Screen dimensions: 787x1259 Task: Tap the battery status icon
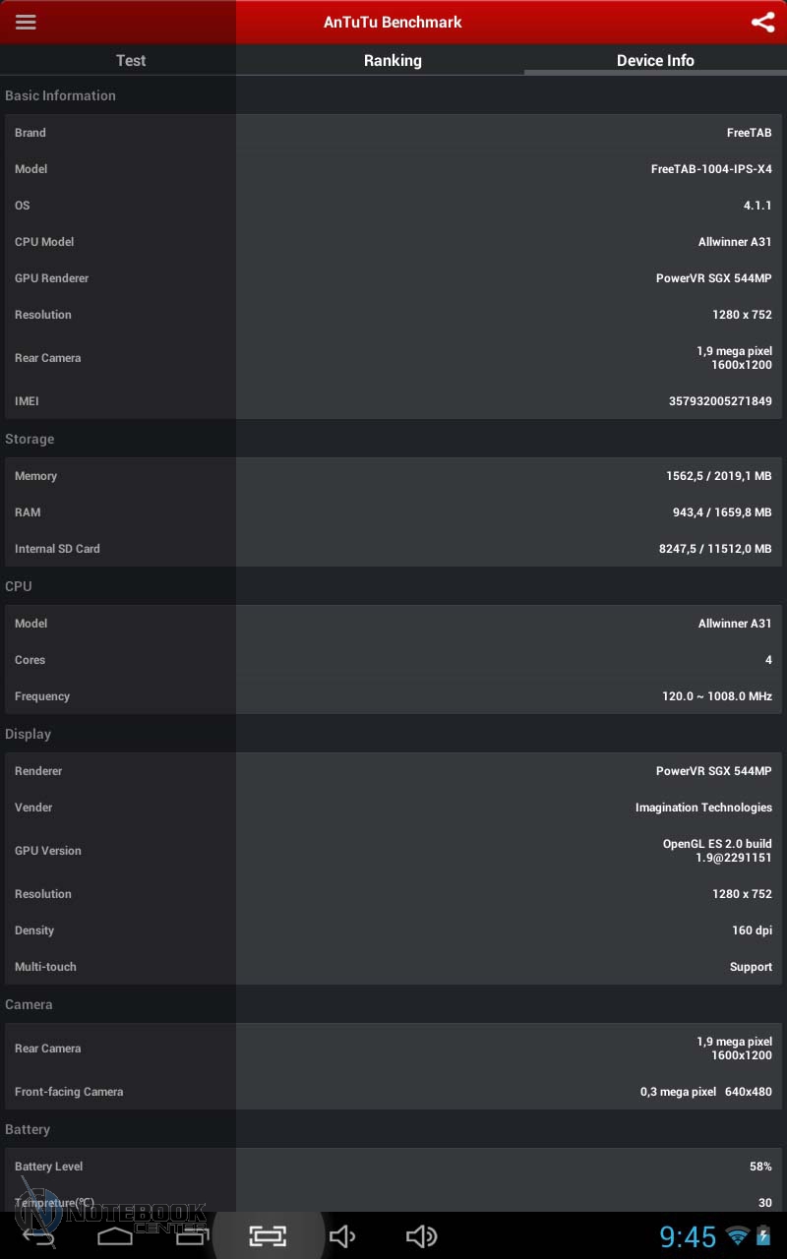pyautogui.click(x=763, y=1236)
